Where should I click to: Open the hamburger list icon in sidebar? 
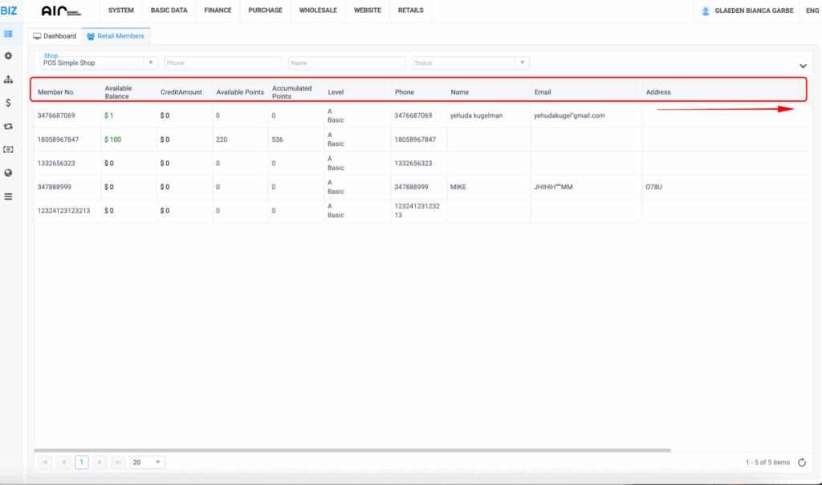point(8,196)
